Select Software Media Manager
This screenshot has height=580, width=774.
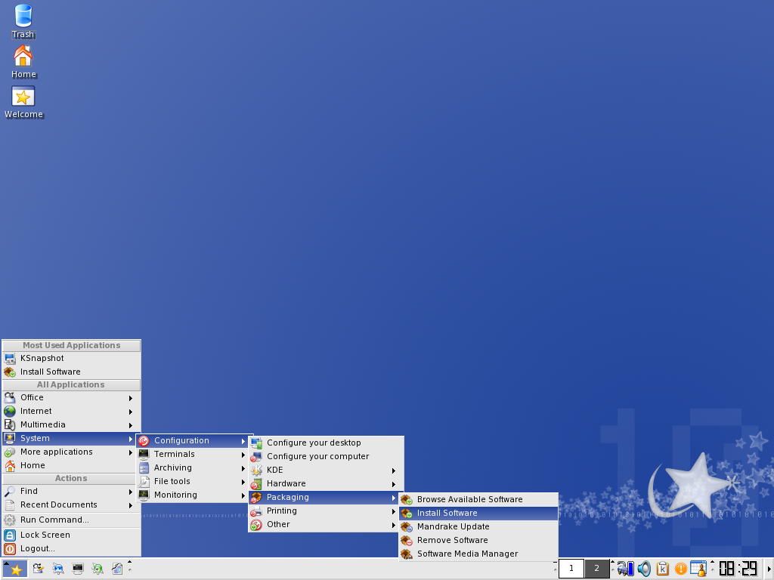point(478,554)
